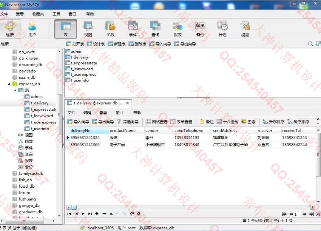Click 打开表 (Open Table) button

pos(75,44)
